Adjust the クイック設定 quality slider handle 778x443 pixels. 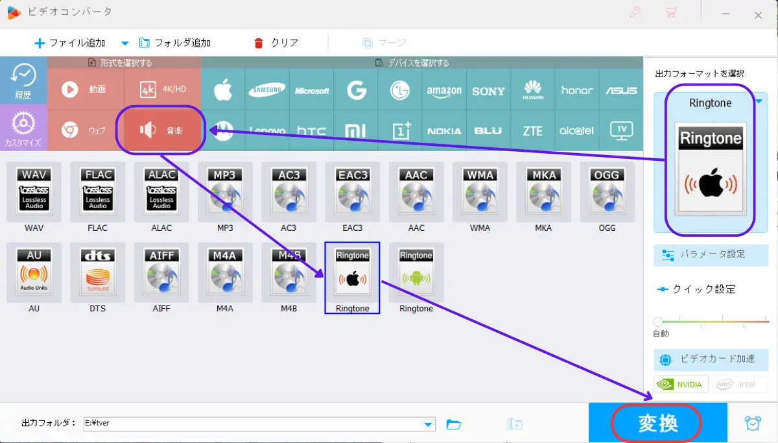[x=658, y=322]
